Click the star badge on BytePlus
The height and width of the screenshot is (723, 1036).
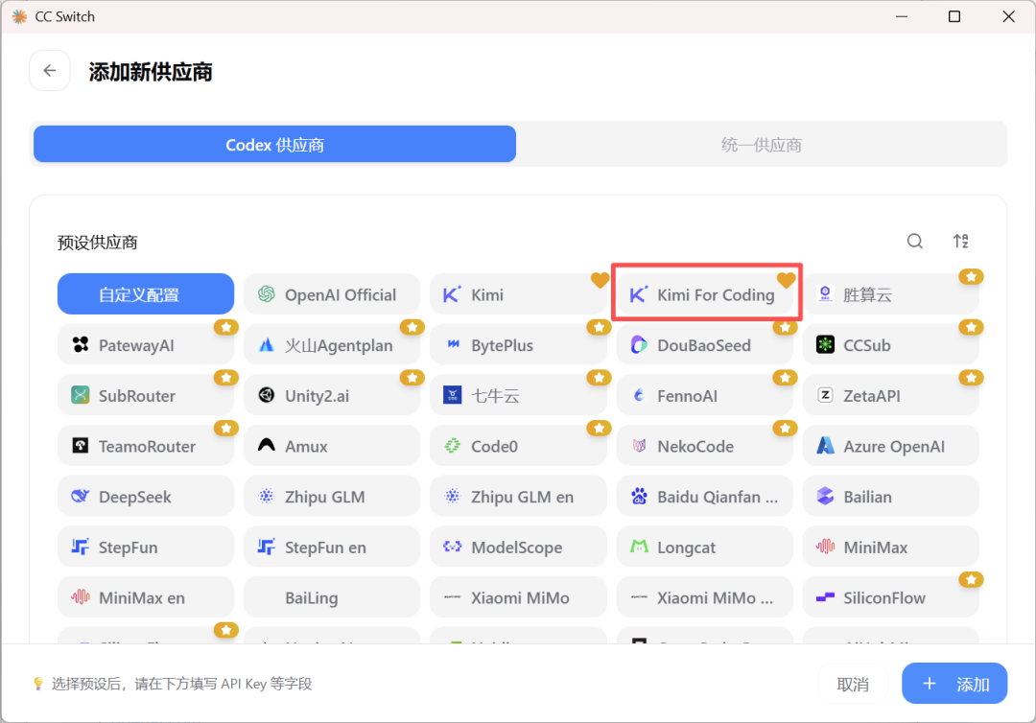click(599, 327)
